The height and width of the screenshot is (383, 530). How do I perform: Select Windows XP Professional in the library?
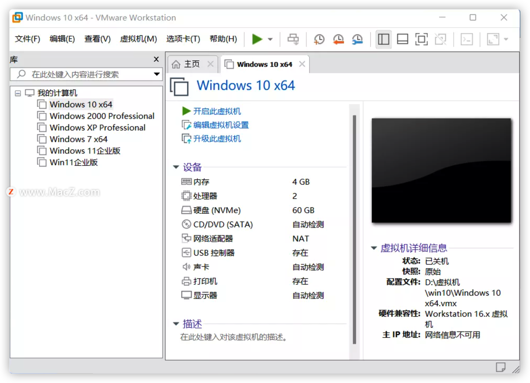point(97,128)
